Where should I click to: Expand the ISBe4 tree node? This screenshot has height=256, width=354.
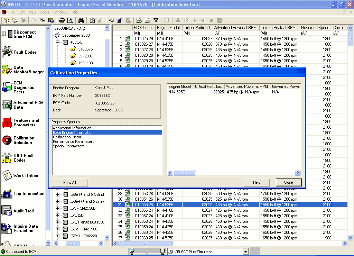(x=58, y=201)
